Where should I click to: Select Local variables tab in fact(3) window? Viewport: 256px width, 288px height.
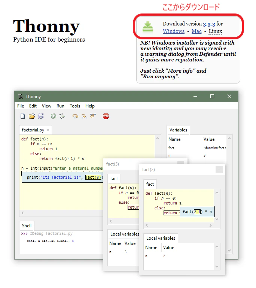(x=124, y=234)
